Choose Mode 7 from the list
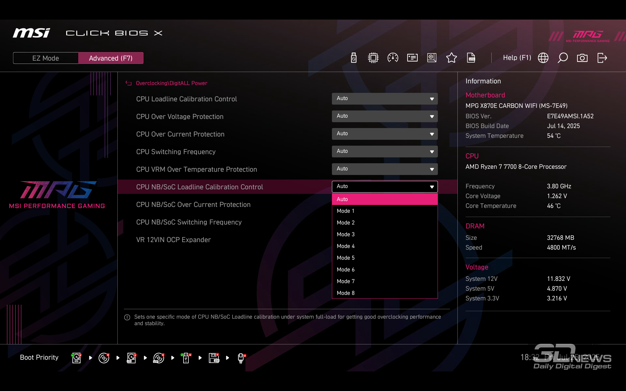626x391 pixels. pyautogui.click(x=385, y=281)
